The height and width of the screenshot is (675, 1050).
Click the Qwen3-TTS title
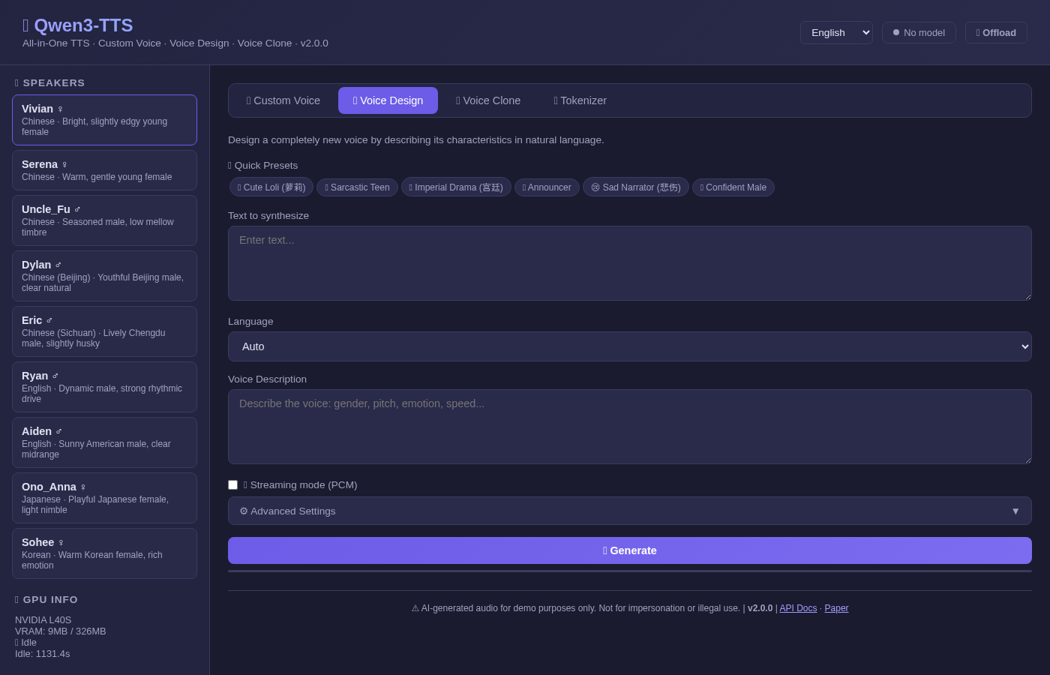(78, 25)
